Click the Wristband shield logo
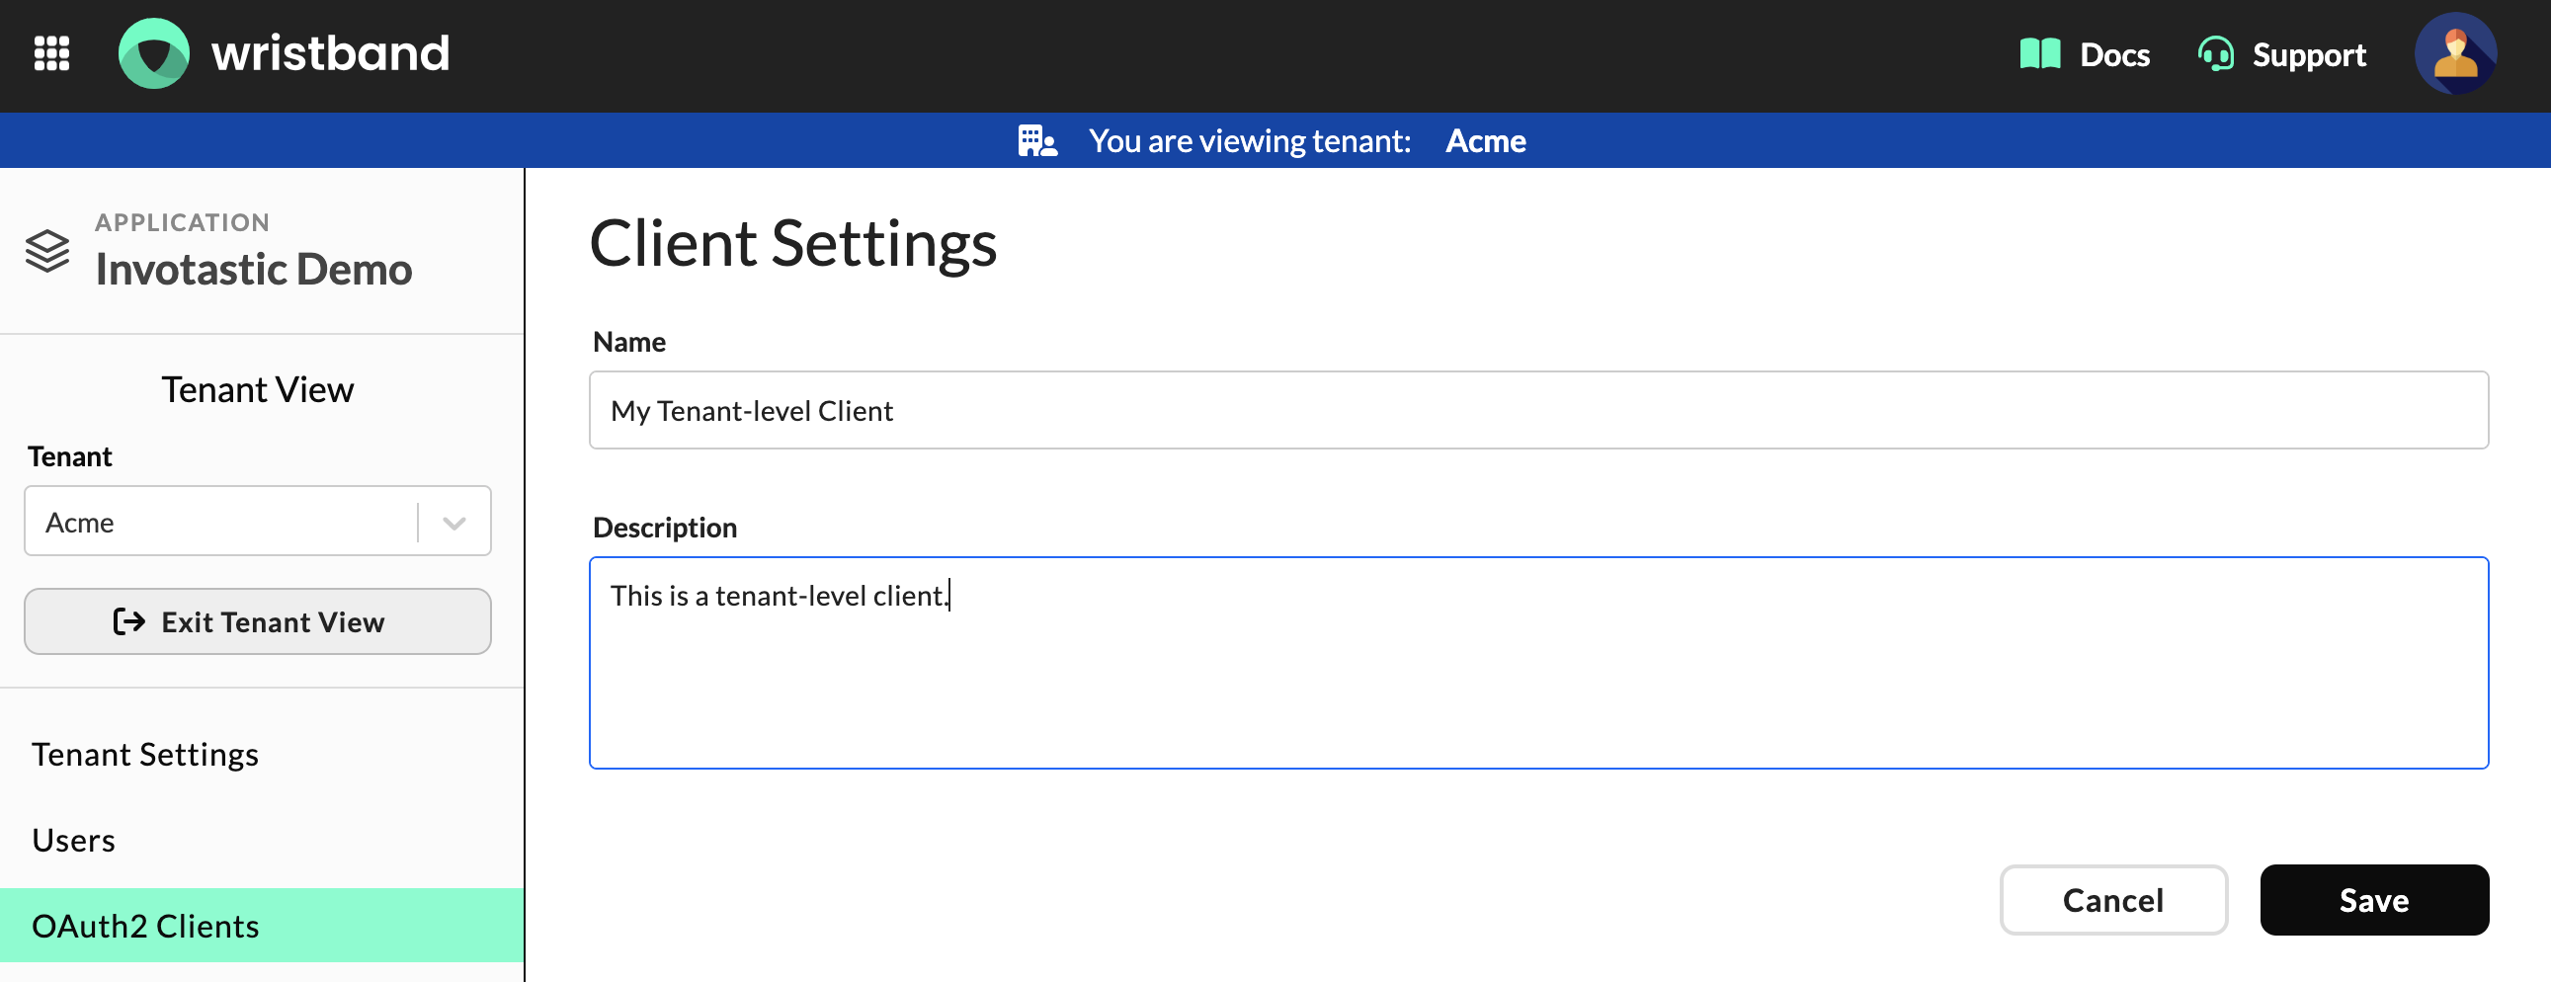This screenshot has height=982, width=2551. [153, 53]
